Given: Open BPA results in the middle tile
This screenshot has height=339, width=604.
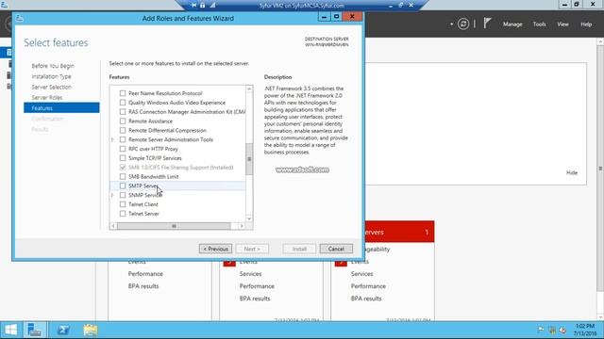Looking at the screenshot, I should pos(255,299).
